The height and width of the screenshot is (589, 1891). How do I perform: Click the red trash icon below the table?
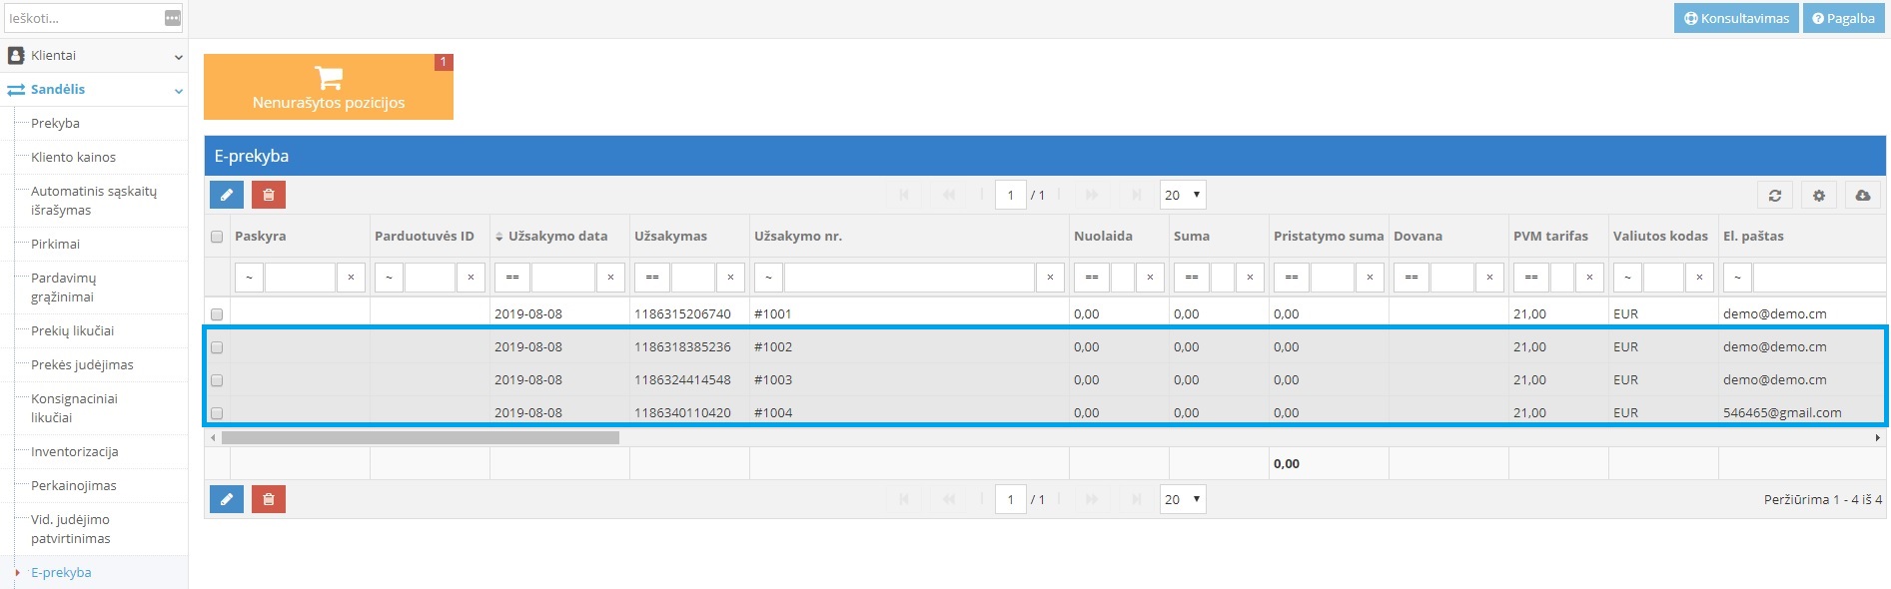(x=269, y=499)
